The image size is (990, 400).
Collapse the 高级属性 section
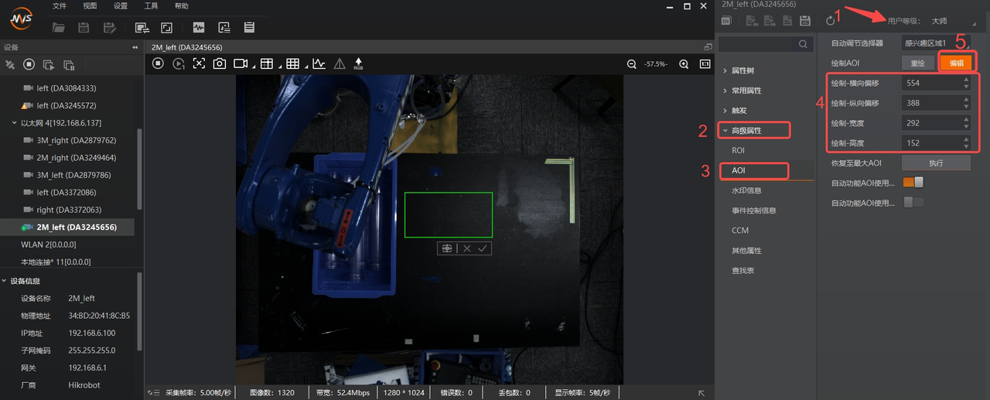click(746, 131)
